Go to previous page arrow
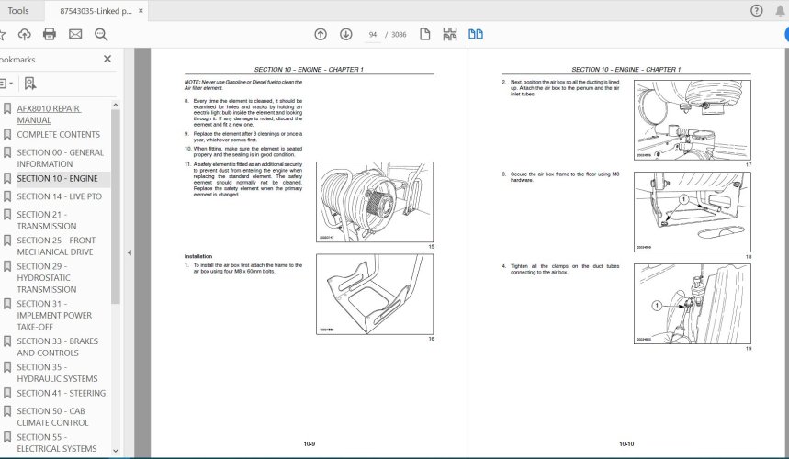 click(321, 34)
